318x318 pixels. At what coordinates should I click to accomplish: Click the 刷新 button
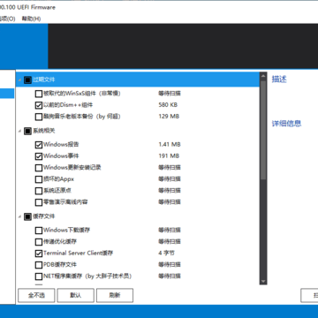(115, 295)
